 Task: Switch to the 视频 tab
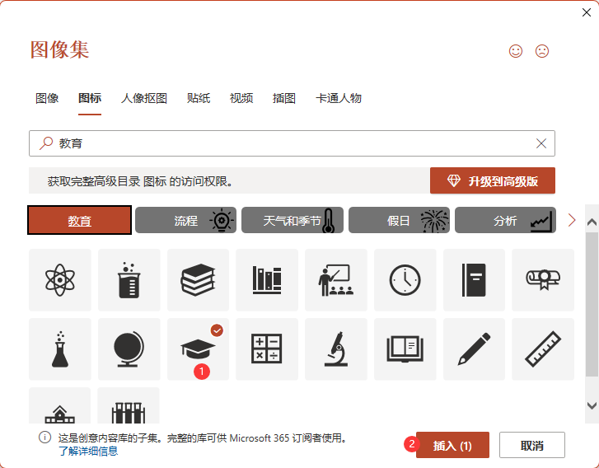(x=241, y=98)
